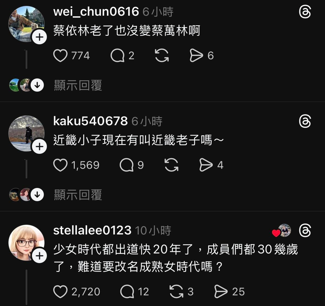Like stellalee0123's comment with 2,720 likes

(60, 291)
